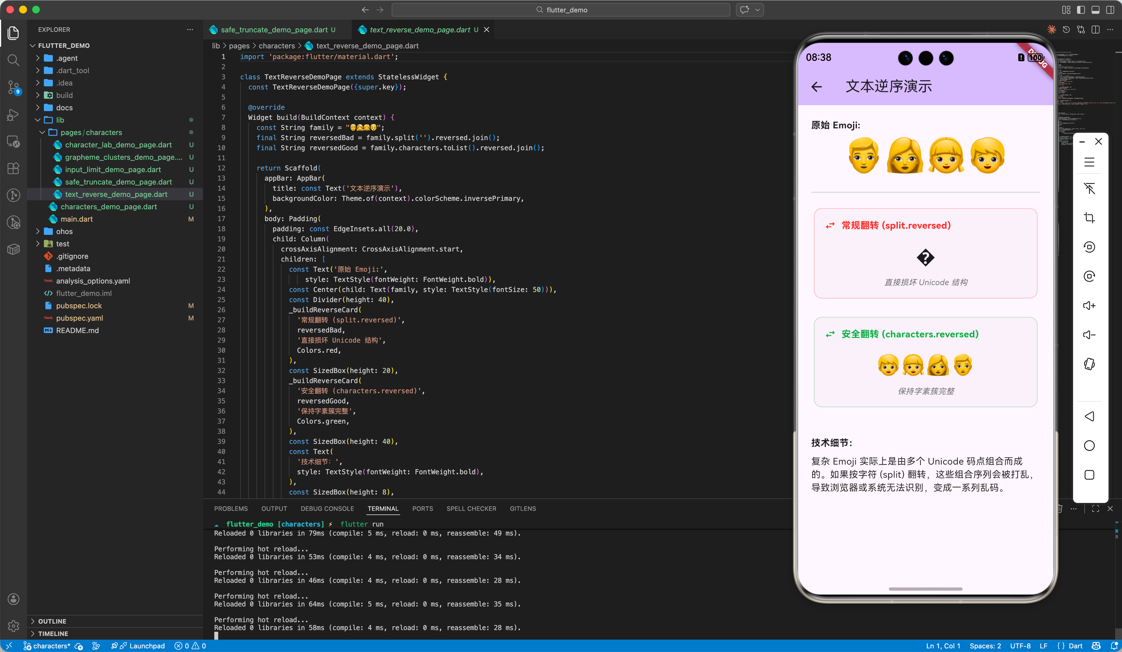The width and height of the screenshot is (1122, 652).
Task: Open the Extensions view
Action: (13, 168)
